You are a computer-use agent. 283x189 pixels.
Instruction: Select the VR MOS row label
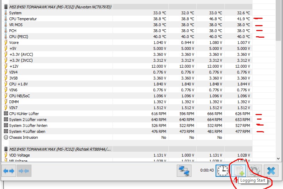(x=16, y=25)
